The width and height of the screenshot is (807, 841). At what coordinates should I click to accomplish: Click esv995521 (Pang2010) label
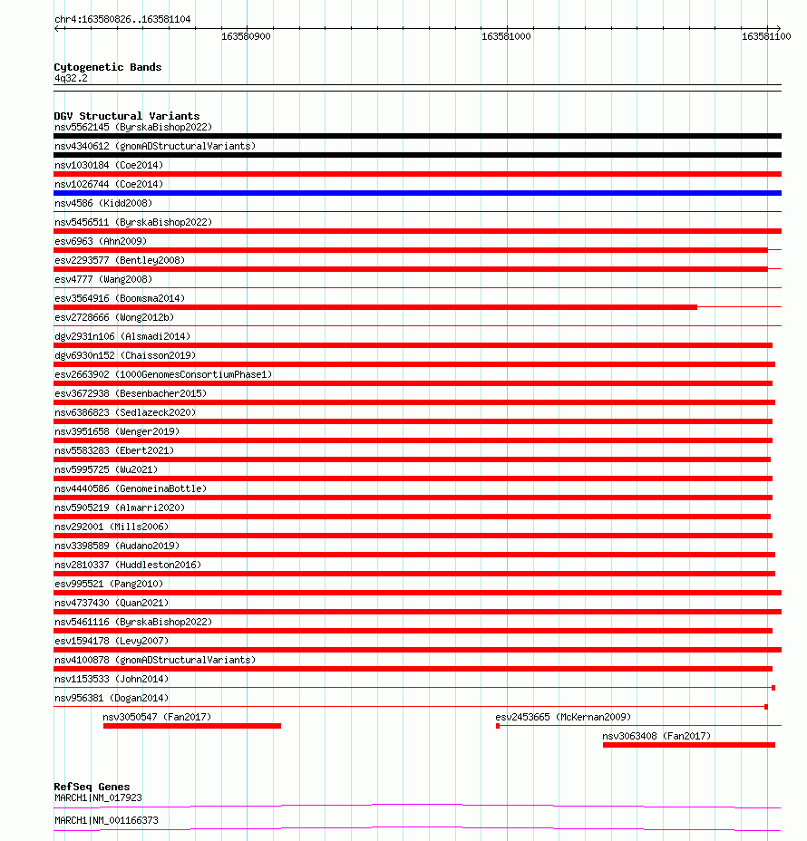(109, 585)
